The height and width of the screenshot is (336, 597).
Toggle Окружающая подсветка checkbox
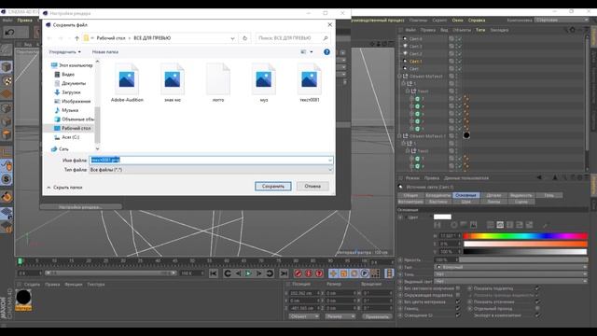click(458, 295)
